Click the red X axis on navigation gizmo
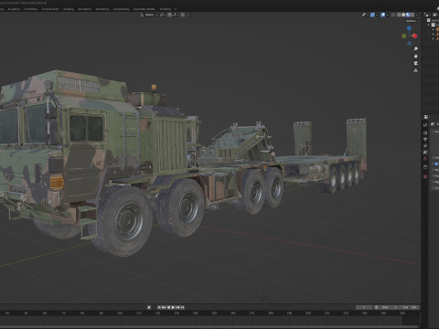The width and height of the screenshot is (439, 329). point(414,36)
